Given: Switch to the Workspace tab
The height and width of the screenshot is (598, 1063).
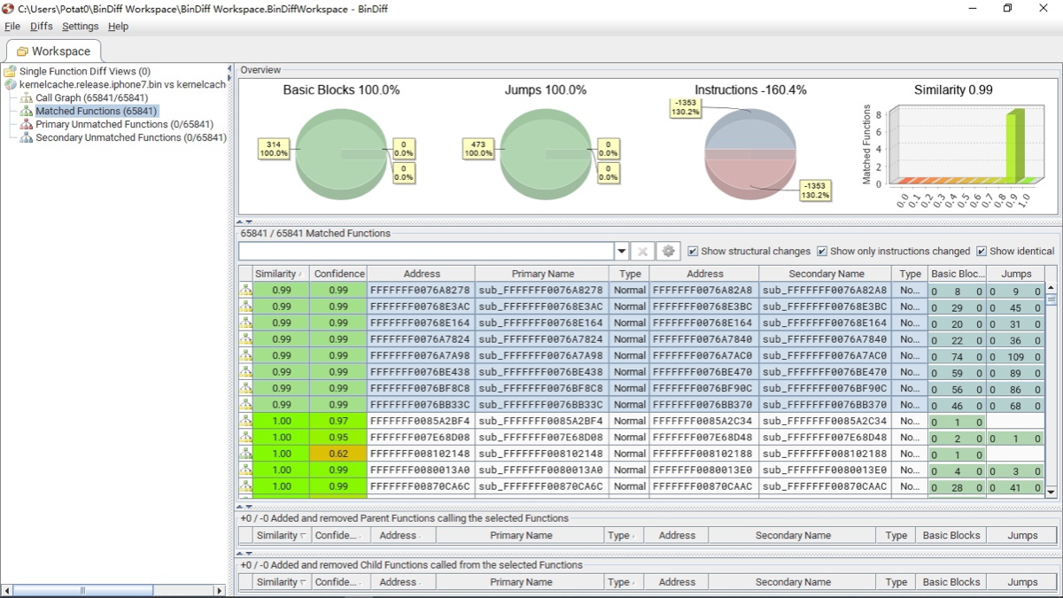Looking at the screenshot, I should pyautogui.click(x=53, y=51).
